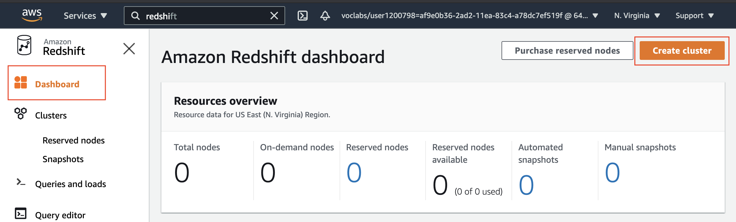Open the notifications bell icon

click(325, 16)
